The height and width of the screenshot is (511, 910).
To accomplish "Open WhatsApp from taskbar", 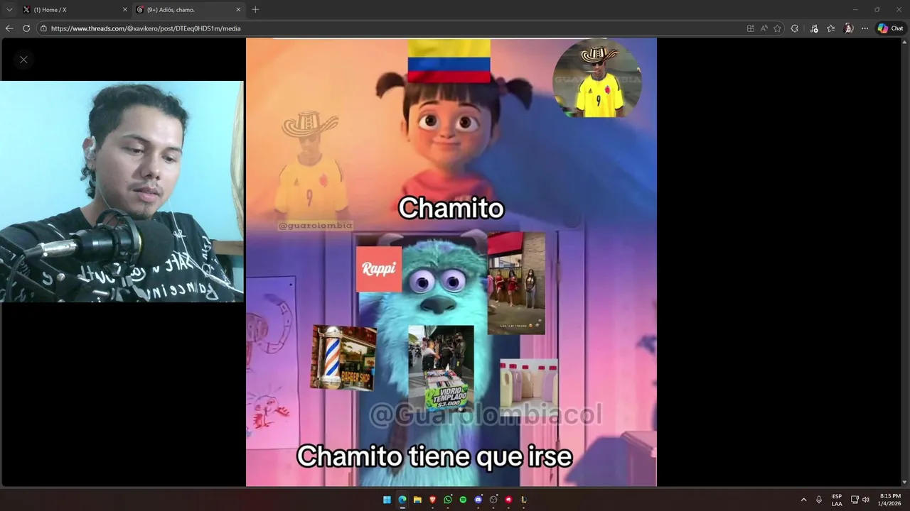I will click(x=448, y=500).
